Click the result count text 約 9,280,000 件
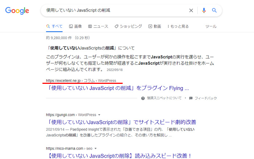Viewport: 254px width, 159px height. tap(59, 38)
